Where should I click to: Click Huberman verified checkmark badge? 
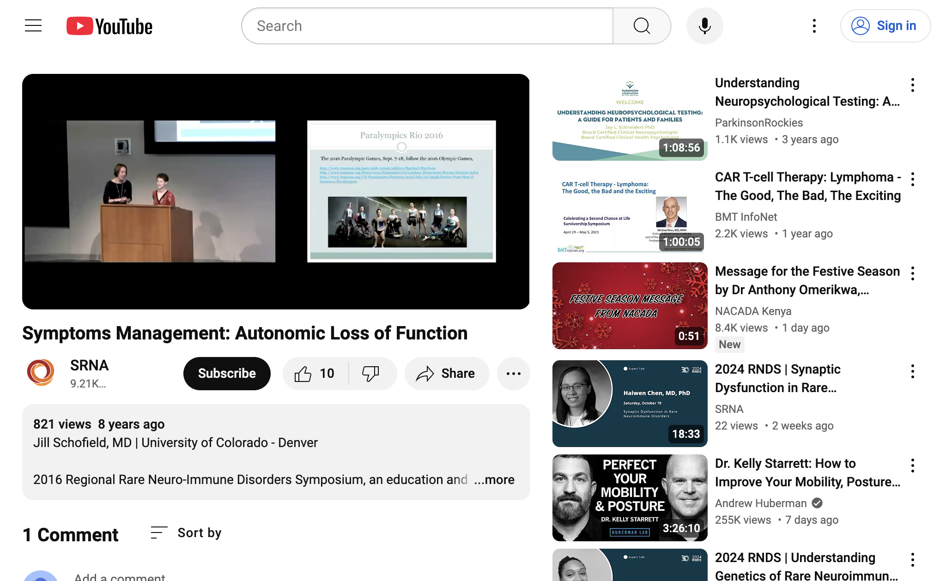click(x=817, y=503)
